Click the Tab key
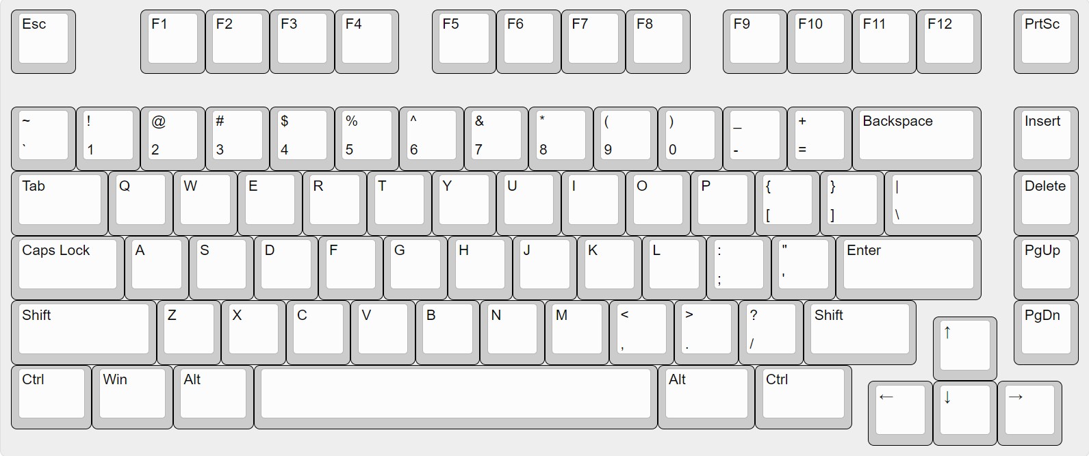 60,203
